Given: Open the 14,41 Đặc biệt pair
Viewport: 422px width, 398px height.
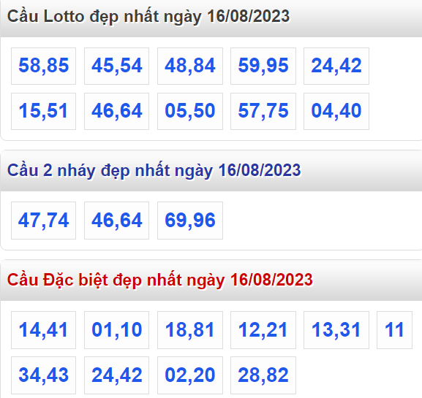Looking at the screenshot, I should (x=43, y=330).
